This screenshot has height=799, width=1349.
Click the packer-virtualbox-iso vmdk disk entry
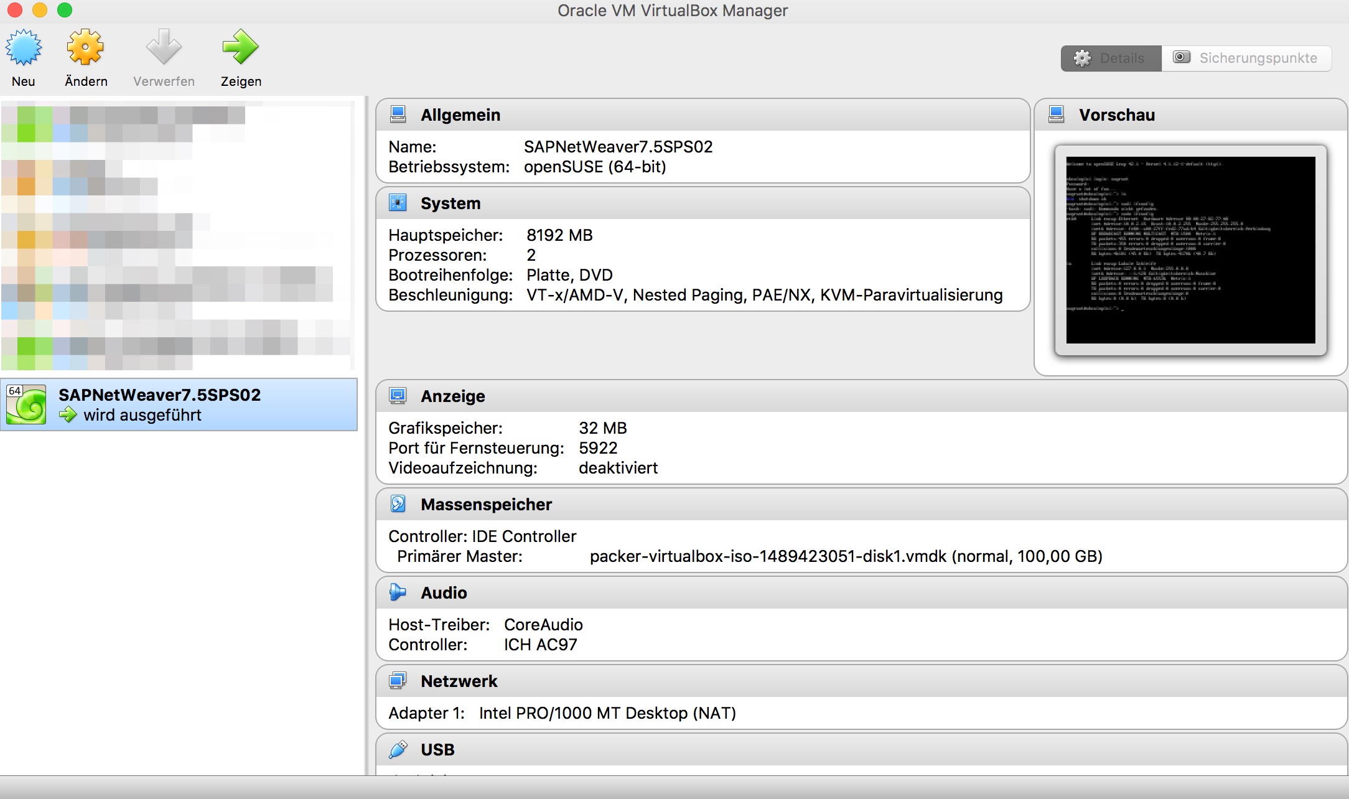(x=846, y=556)
